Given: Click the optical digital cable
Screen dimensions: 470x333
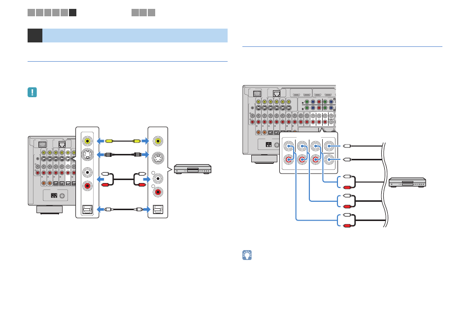Looking at the screenshot, I should (123, 209).
